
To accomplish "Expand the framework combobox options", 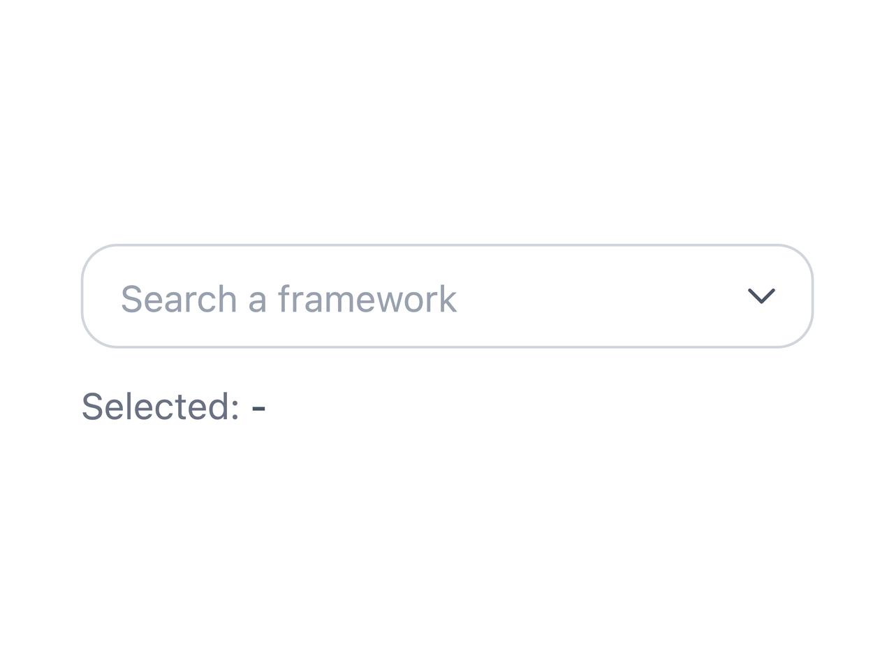I will tap(761, 296).
